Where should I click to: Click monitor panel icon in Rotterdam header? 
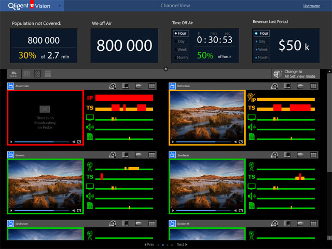(x=287, y=86)
